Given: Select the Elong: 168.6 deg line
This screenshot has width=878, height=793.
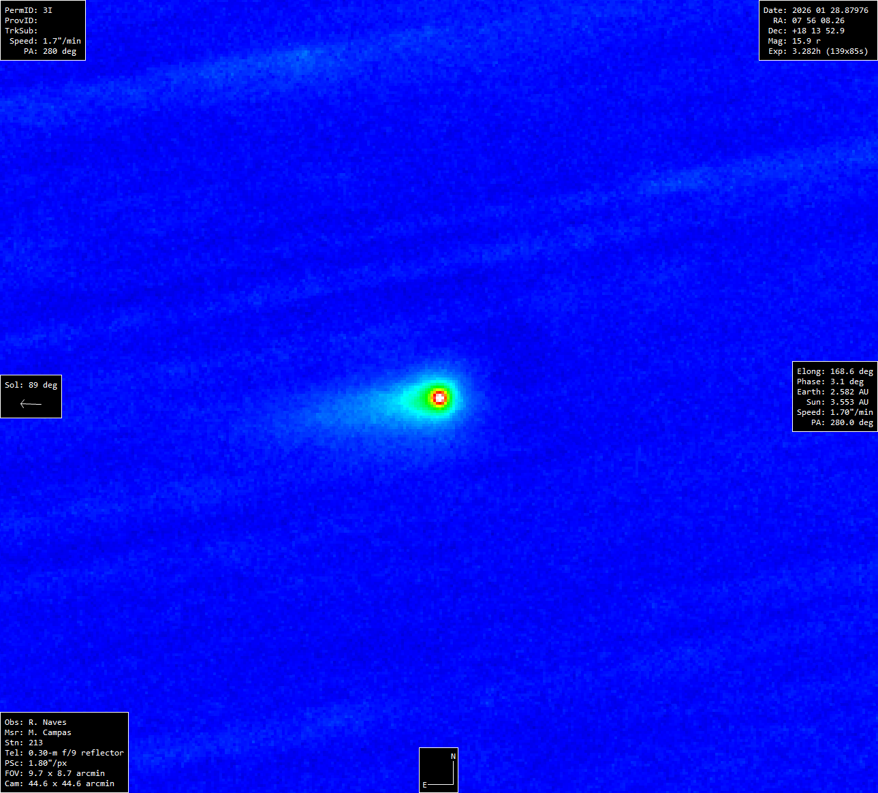Looking at the screenshot, I should tap(835, 371).
